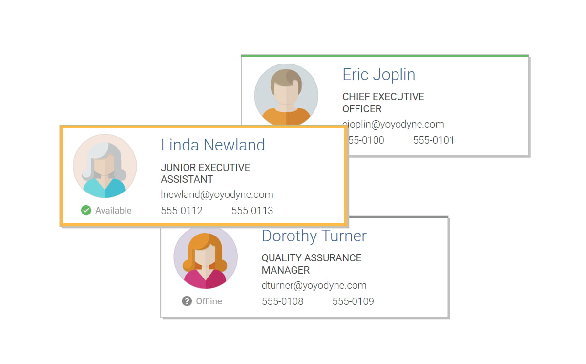Viewport: 586px width, 364px height.
Task: Click the Offline status label
Action: coord(209,301)
